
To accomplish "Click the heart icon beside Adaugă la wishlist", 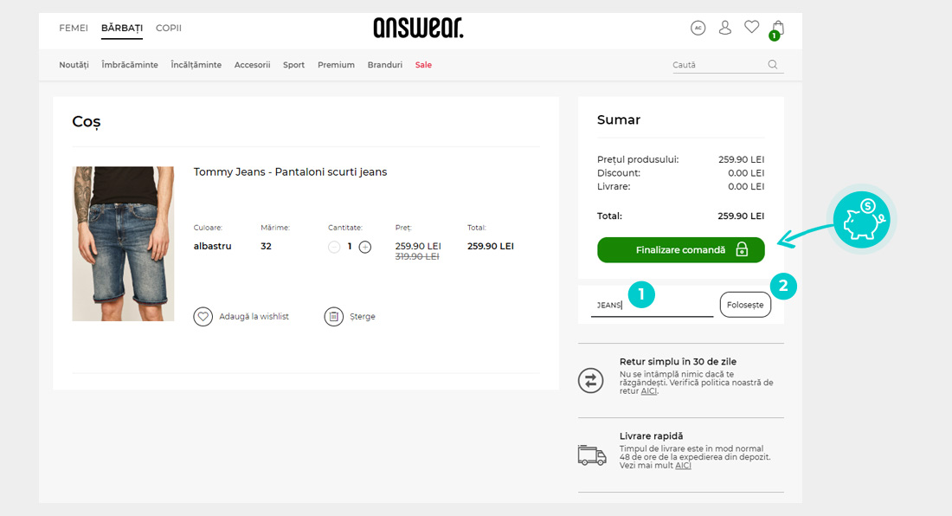I will coord(203,316).
